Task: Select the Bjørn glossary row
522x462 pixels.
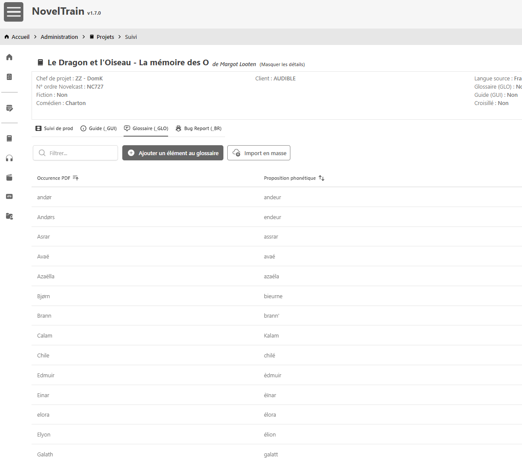Action: pyautogui.click(x=44, y=296)
